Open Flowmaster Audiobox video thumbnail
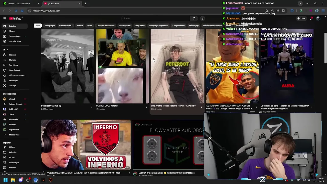Screen dimensions: 327x184 (x=168, y=145)
